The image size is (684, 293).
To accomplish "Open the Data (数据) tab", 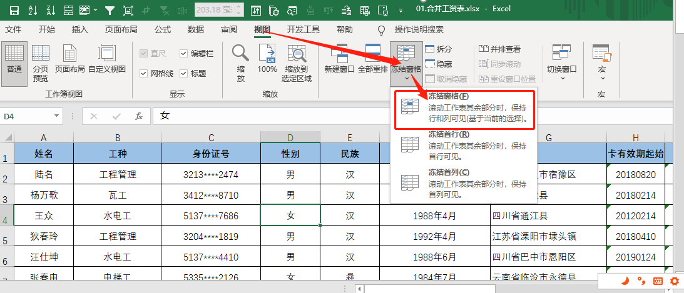I will coord(195,29).
